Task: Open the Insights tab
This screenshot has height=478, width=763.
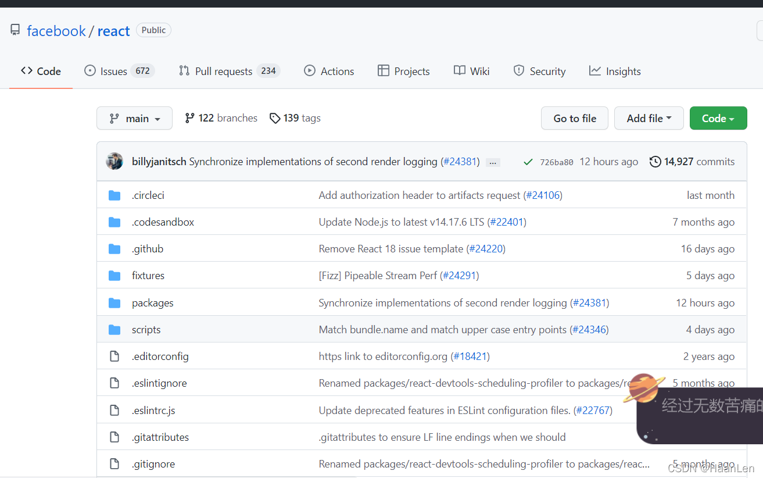Action: click(x=615, y=71)
